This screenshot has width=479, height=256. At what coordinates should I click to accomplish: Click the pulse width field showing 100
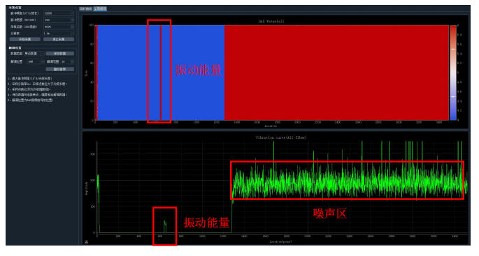click(x=59, y=20)
